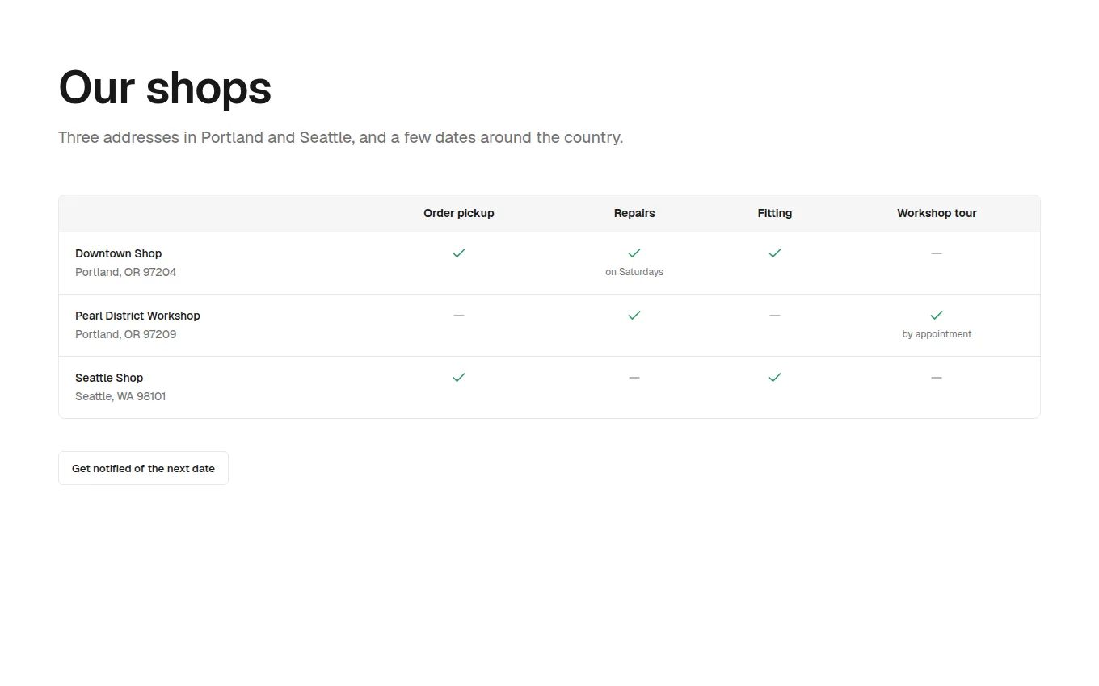Click the Seattle Shop name
The width and height of the screenshot is (1099, 686).
click(109, 378)
